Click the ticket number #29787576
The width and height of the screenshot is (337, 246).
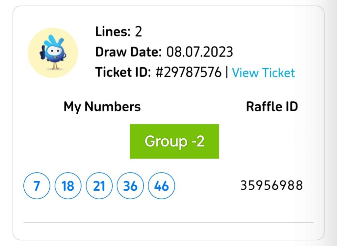[188, 72]
